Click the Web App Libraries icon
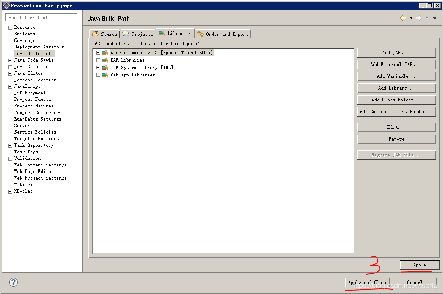 coord(105,75)
